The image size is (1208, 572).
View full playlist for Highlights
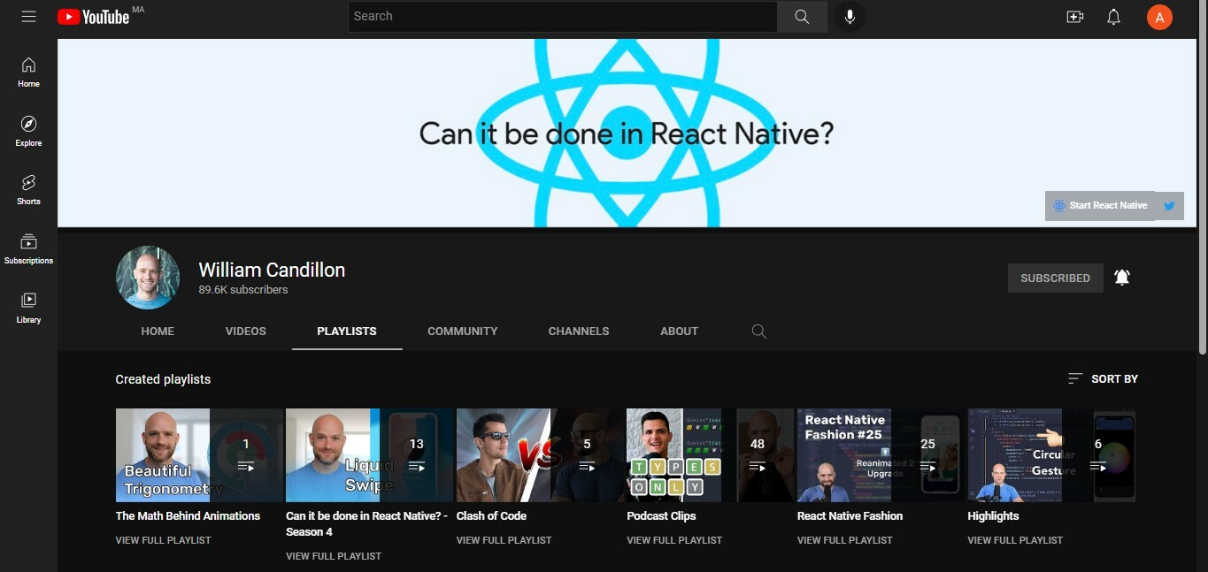tap(1015, 540)
